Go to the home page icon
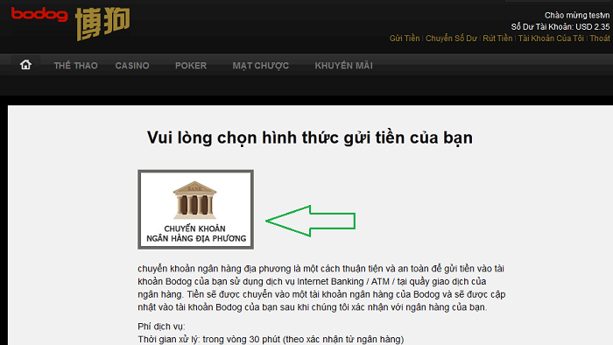This screenshot has height=345, width=613. [x=25, y=65]
